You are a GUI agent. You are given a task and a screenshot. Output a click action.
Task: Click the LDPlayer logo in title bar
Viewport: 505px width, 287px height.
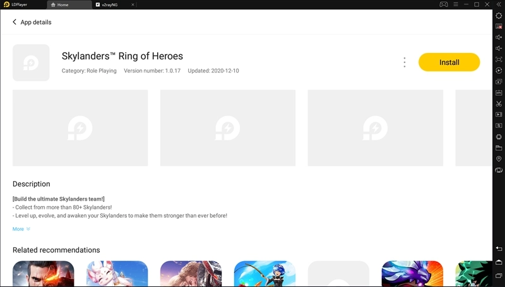click(6, 4)
